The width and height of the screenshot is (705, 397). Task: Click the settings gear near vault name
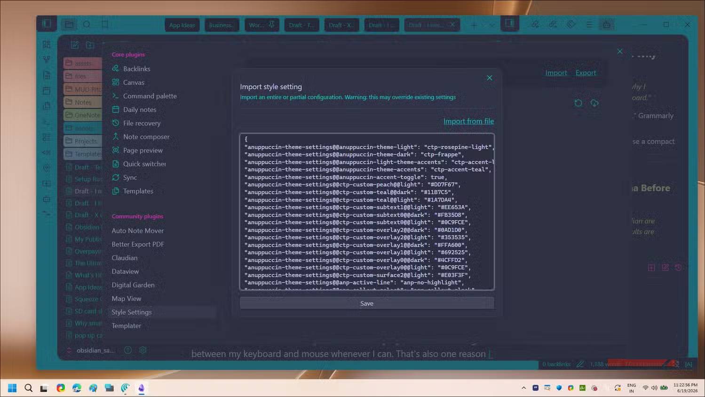[x=143, y=350]
